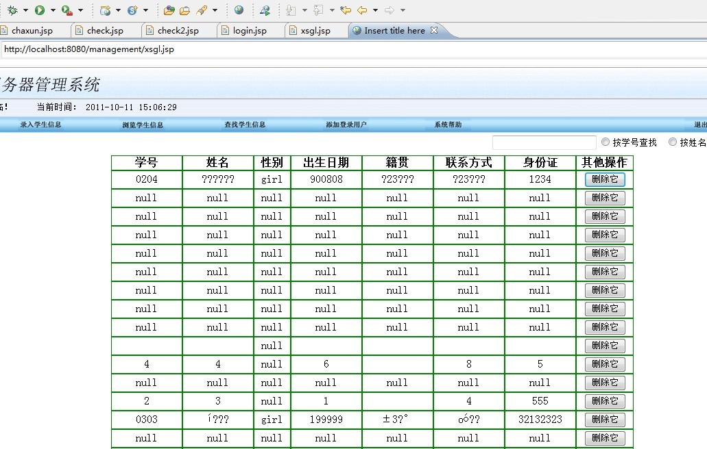The width and height of the screenshot is (707, 449).
Task: Click 删除它 in the row with only one null
Action: (x=605, y=346)
